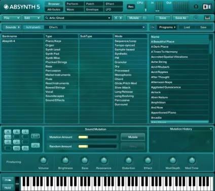Click ENV button in patch overview

tap(35, 136)
